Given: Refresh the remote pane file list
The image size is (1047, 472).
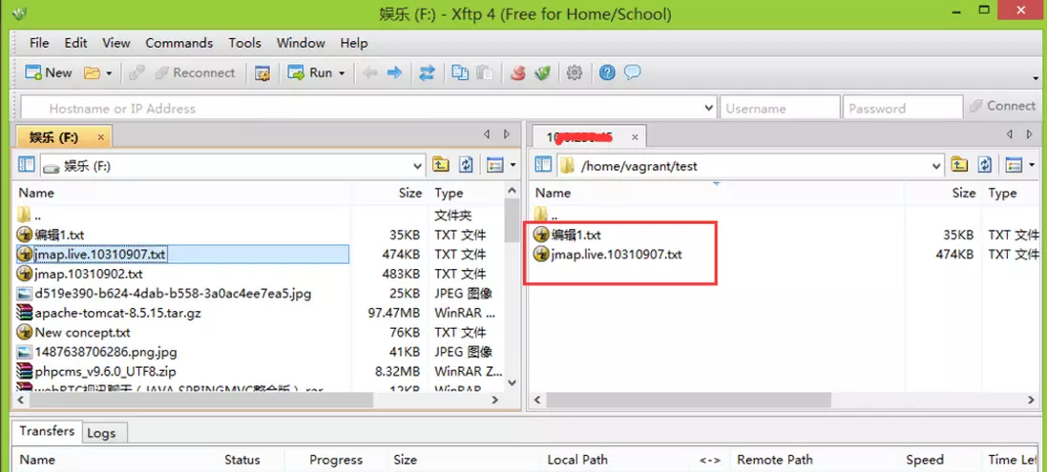Looking at the screenshot, I should pyautogui.click(x=985, y=165).
